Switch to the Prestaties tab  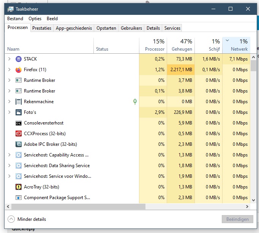pos(42,28)
